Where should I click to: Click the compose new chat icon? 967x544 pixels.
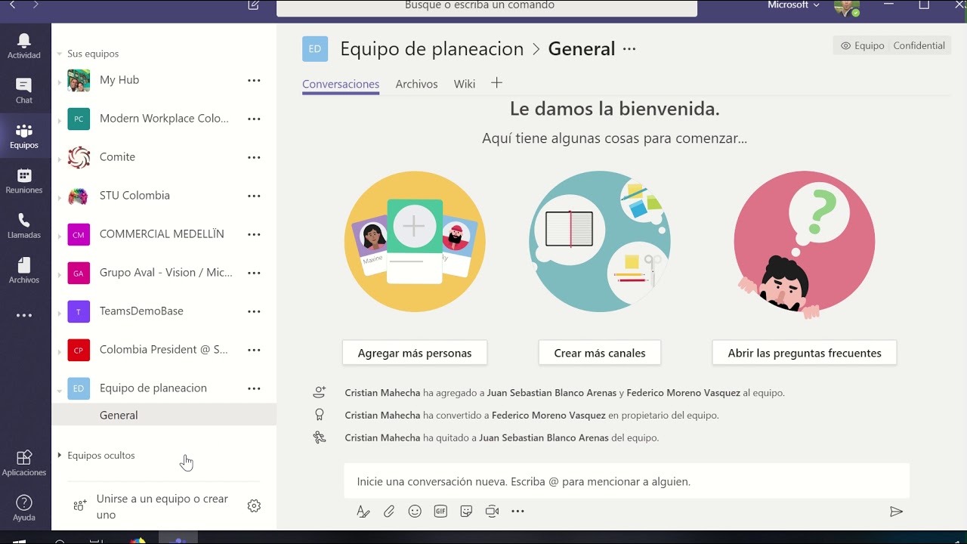[x=254, y=5]
